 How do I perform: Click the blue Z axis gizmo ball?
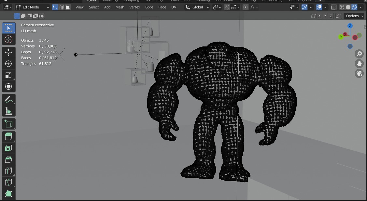coord(350,26)
